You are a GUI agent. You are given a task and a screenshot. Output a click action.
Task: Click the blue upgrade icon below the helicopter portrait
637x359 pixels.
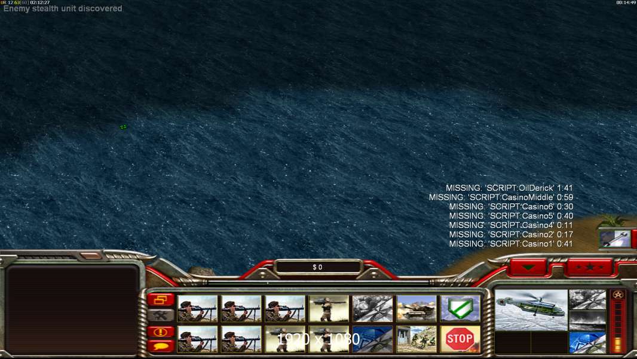coord(587,342)
